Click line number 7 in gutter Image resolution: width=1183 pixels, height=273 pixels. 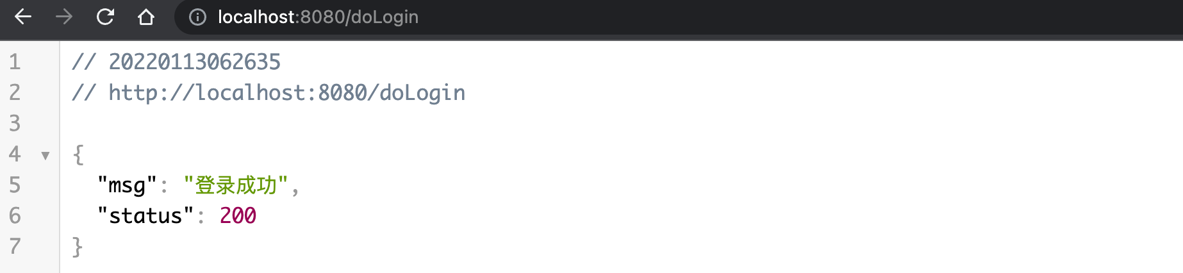click(15, 247)
